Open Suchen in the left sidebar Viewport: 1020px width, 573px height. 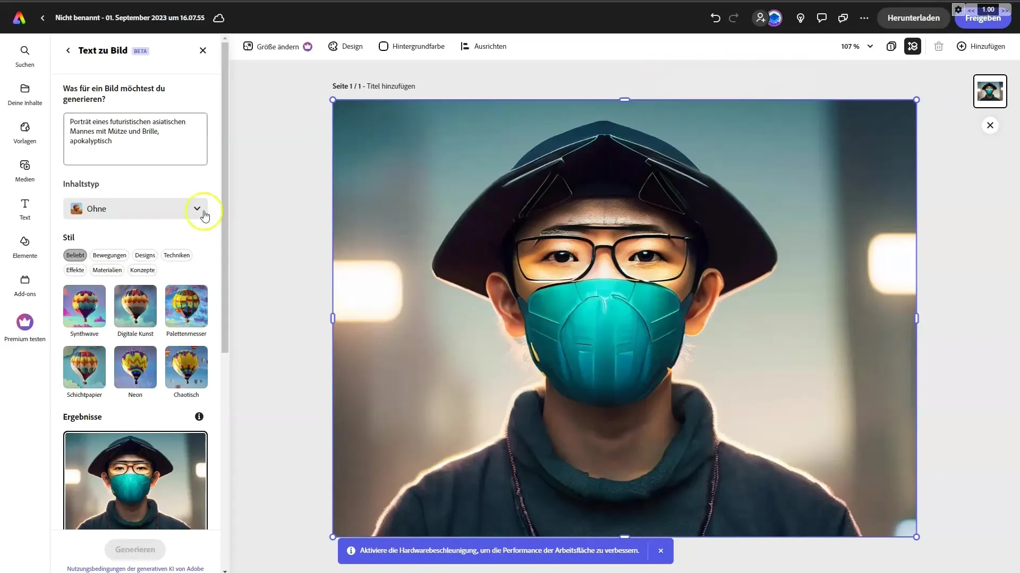click(x=25, y=56)
